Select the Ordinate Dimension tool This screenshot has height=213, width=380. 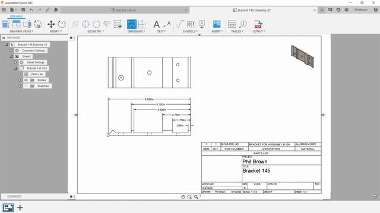(x=142, y=24)
